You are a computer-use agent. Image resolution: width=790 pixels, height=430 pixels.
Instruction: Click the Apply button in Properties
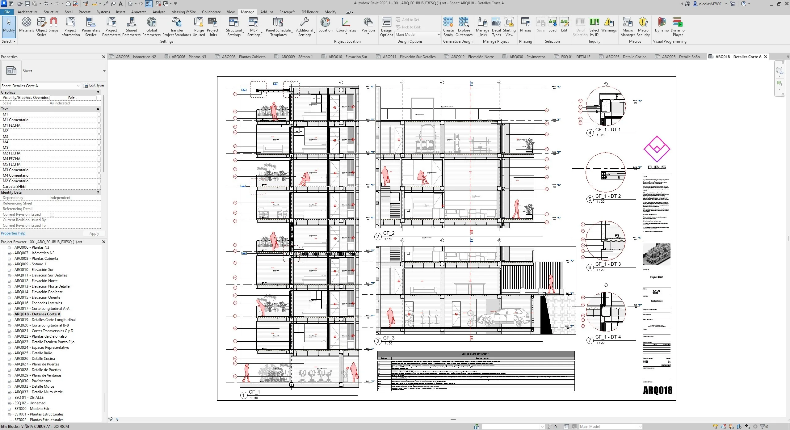pyautogui.click(x=94, y=234)
